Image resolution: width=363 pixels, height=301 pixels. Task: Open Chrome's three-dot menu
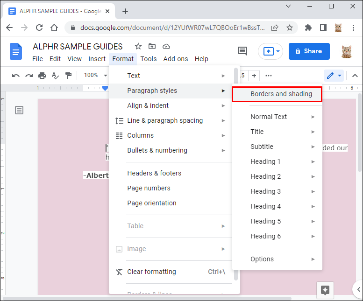point(353,28)
